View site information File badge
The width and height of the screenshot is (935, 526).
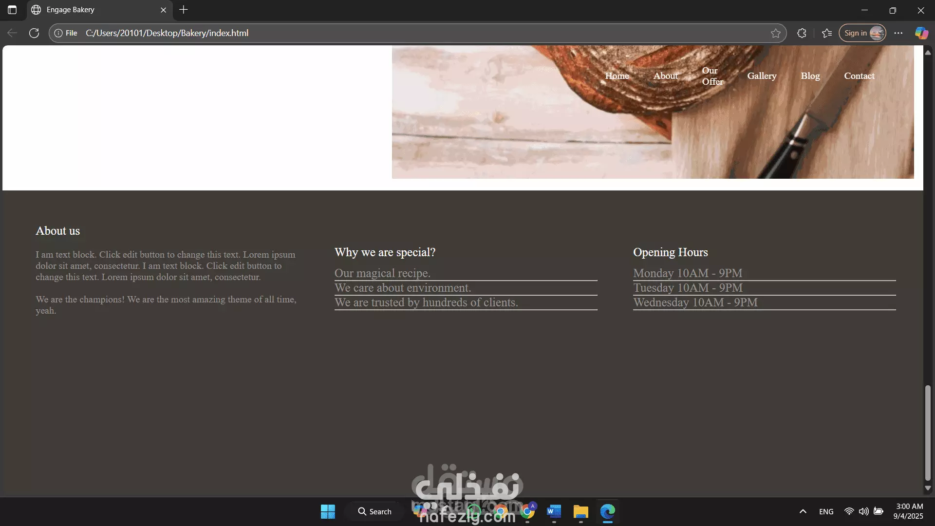(66, 33)
